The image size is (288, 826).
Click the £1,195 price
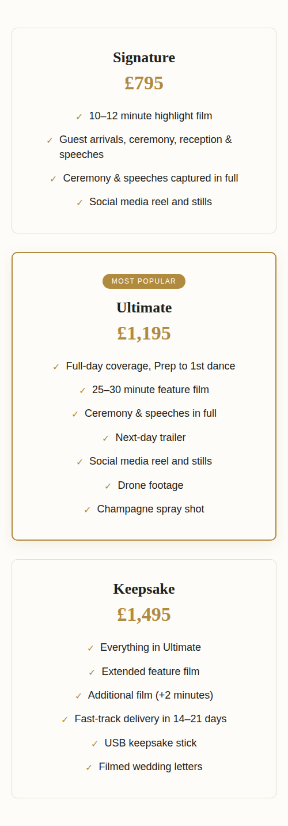click(144, 333)
